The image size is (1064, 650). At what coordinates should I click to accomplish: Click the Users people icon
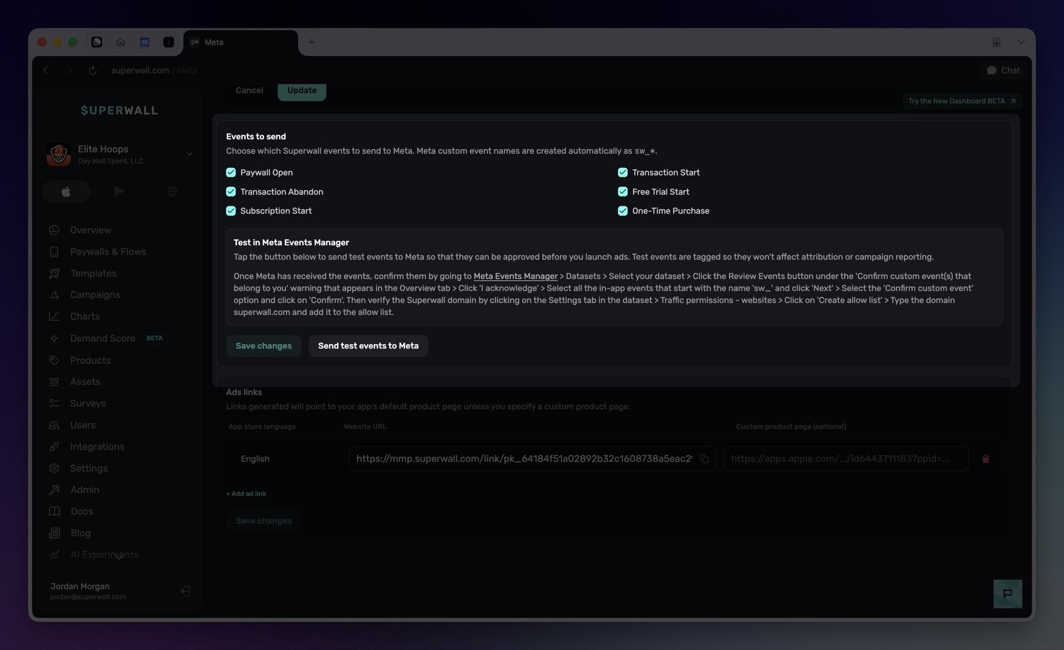pos(54,425)
